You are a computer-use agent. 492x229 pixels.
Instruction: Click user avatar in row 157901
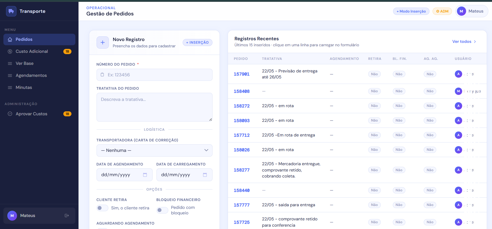pos(458,74)
